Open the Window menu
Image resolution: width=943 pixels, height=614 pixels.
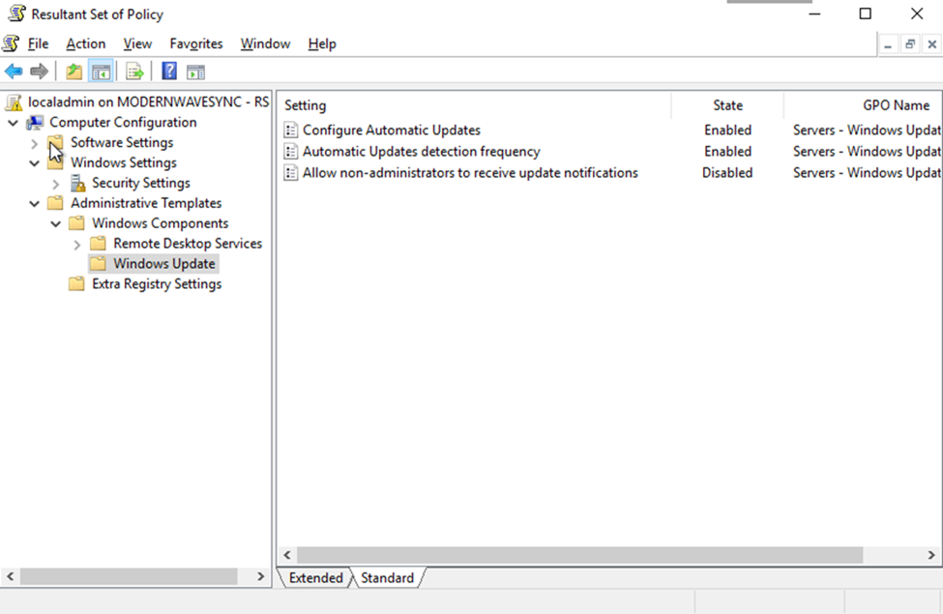[x=265, y=44]
